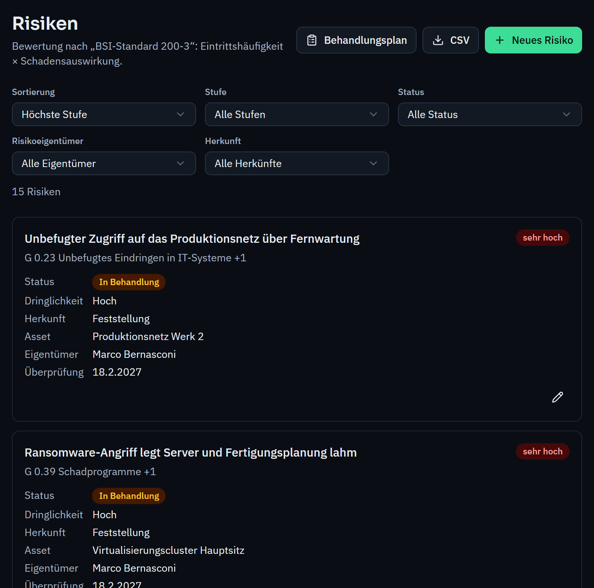Click the clipboard icon on Behandlungsplan
The height and width of the screenshot is (588, 594).
coord(312,40)
